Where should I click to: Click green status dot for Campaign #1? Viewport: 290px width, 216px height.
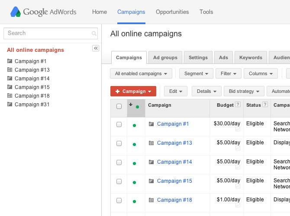[x=135, y=126]
